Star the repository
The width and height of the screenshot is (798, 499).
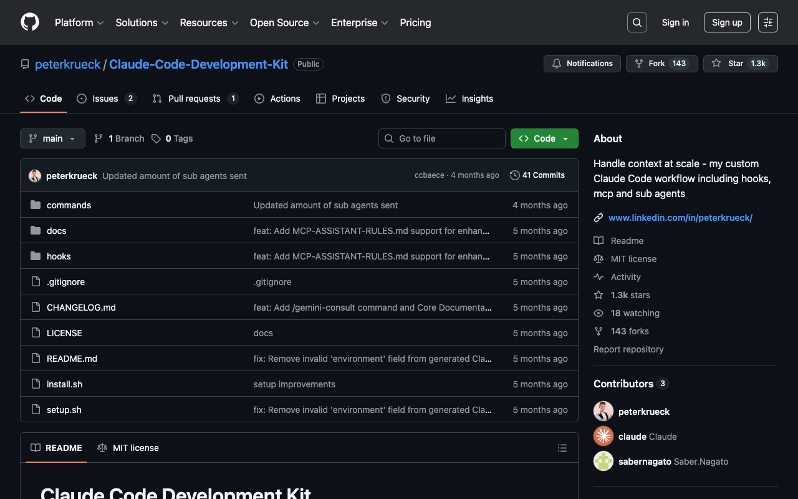point(740,64)
